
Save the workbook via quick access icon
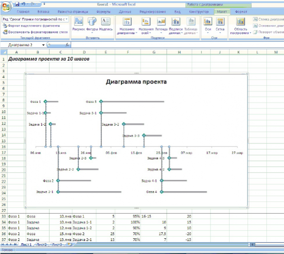pos(17,4)
